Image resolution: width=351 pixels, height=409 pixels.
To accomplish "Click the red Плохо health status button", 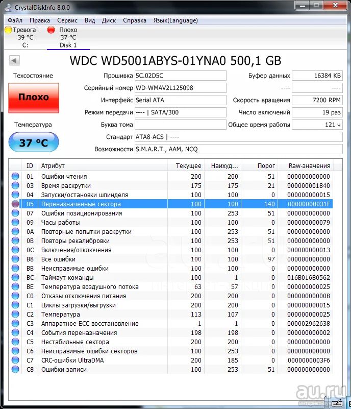I will (34, 98).
